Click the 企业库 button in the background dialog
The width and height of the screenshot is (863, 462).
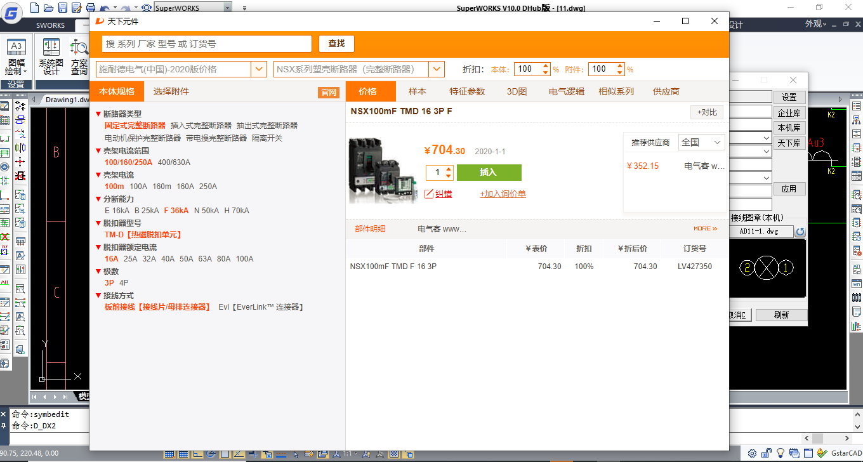pos(789,113)
